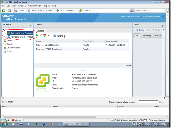The image size is (171, 128).
Task: Sort by Last updated column header
Action: pyautogui.click(x=117, y=41)
